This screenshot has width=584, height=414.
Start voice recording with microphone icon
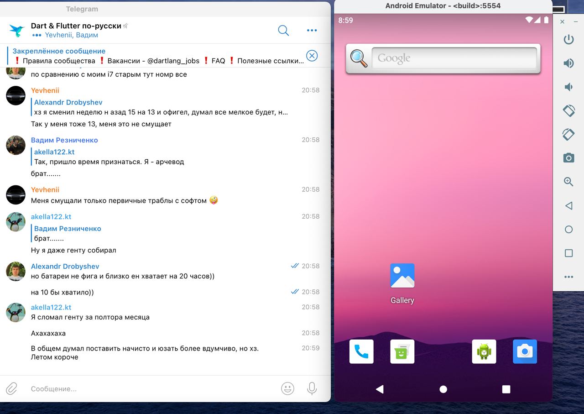point(312,388)
